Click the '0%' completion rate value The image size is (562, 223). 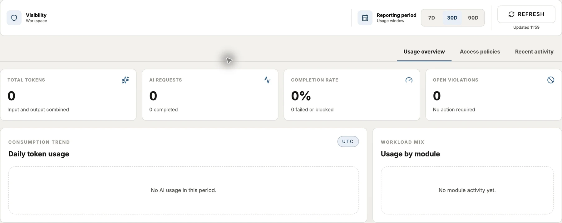pos(301,96)
